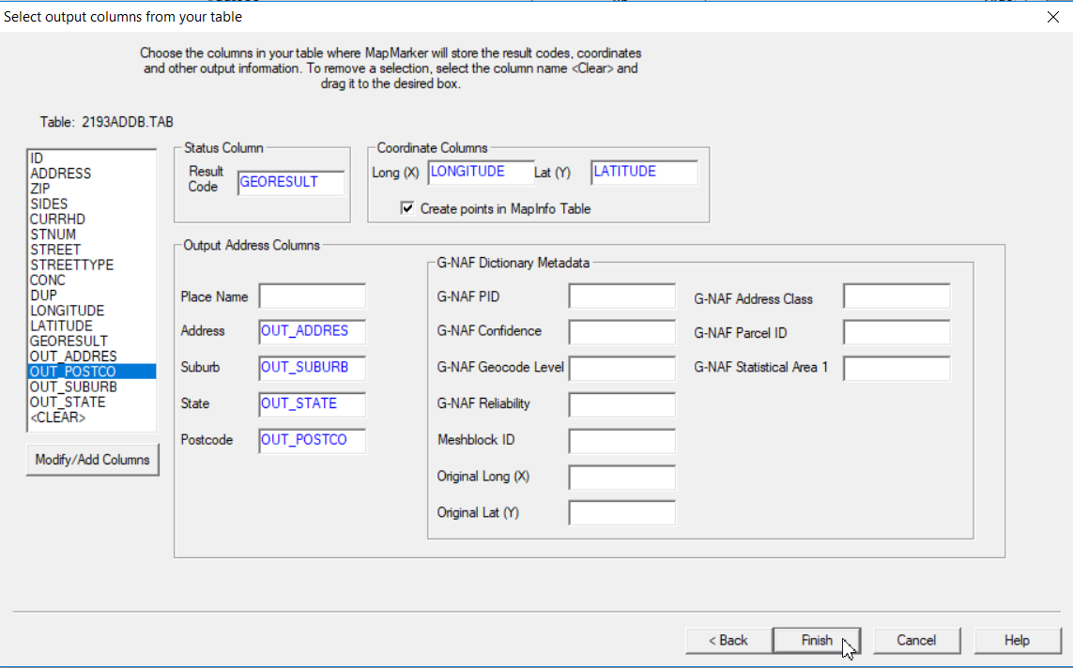1073x668 pixels.
Task: Select LONGITUDE in the column list
Action: click(92, 311)
